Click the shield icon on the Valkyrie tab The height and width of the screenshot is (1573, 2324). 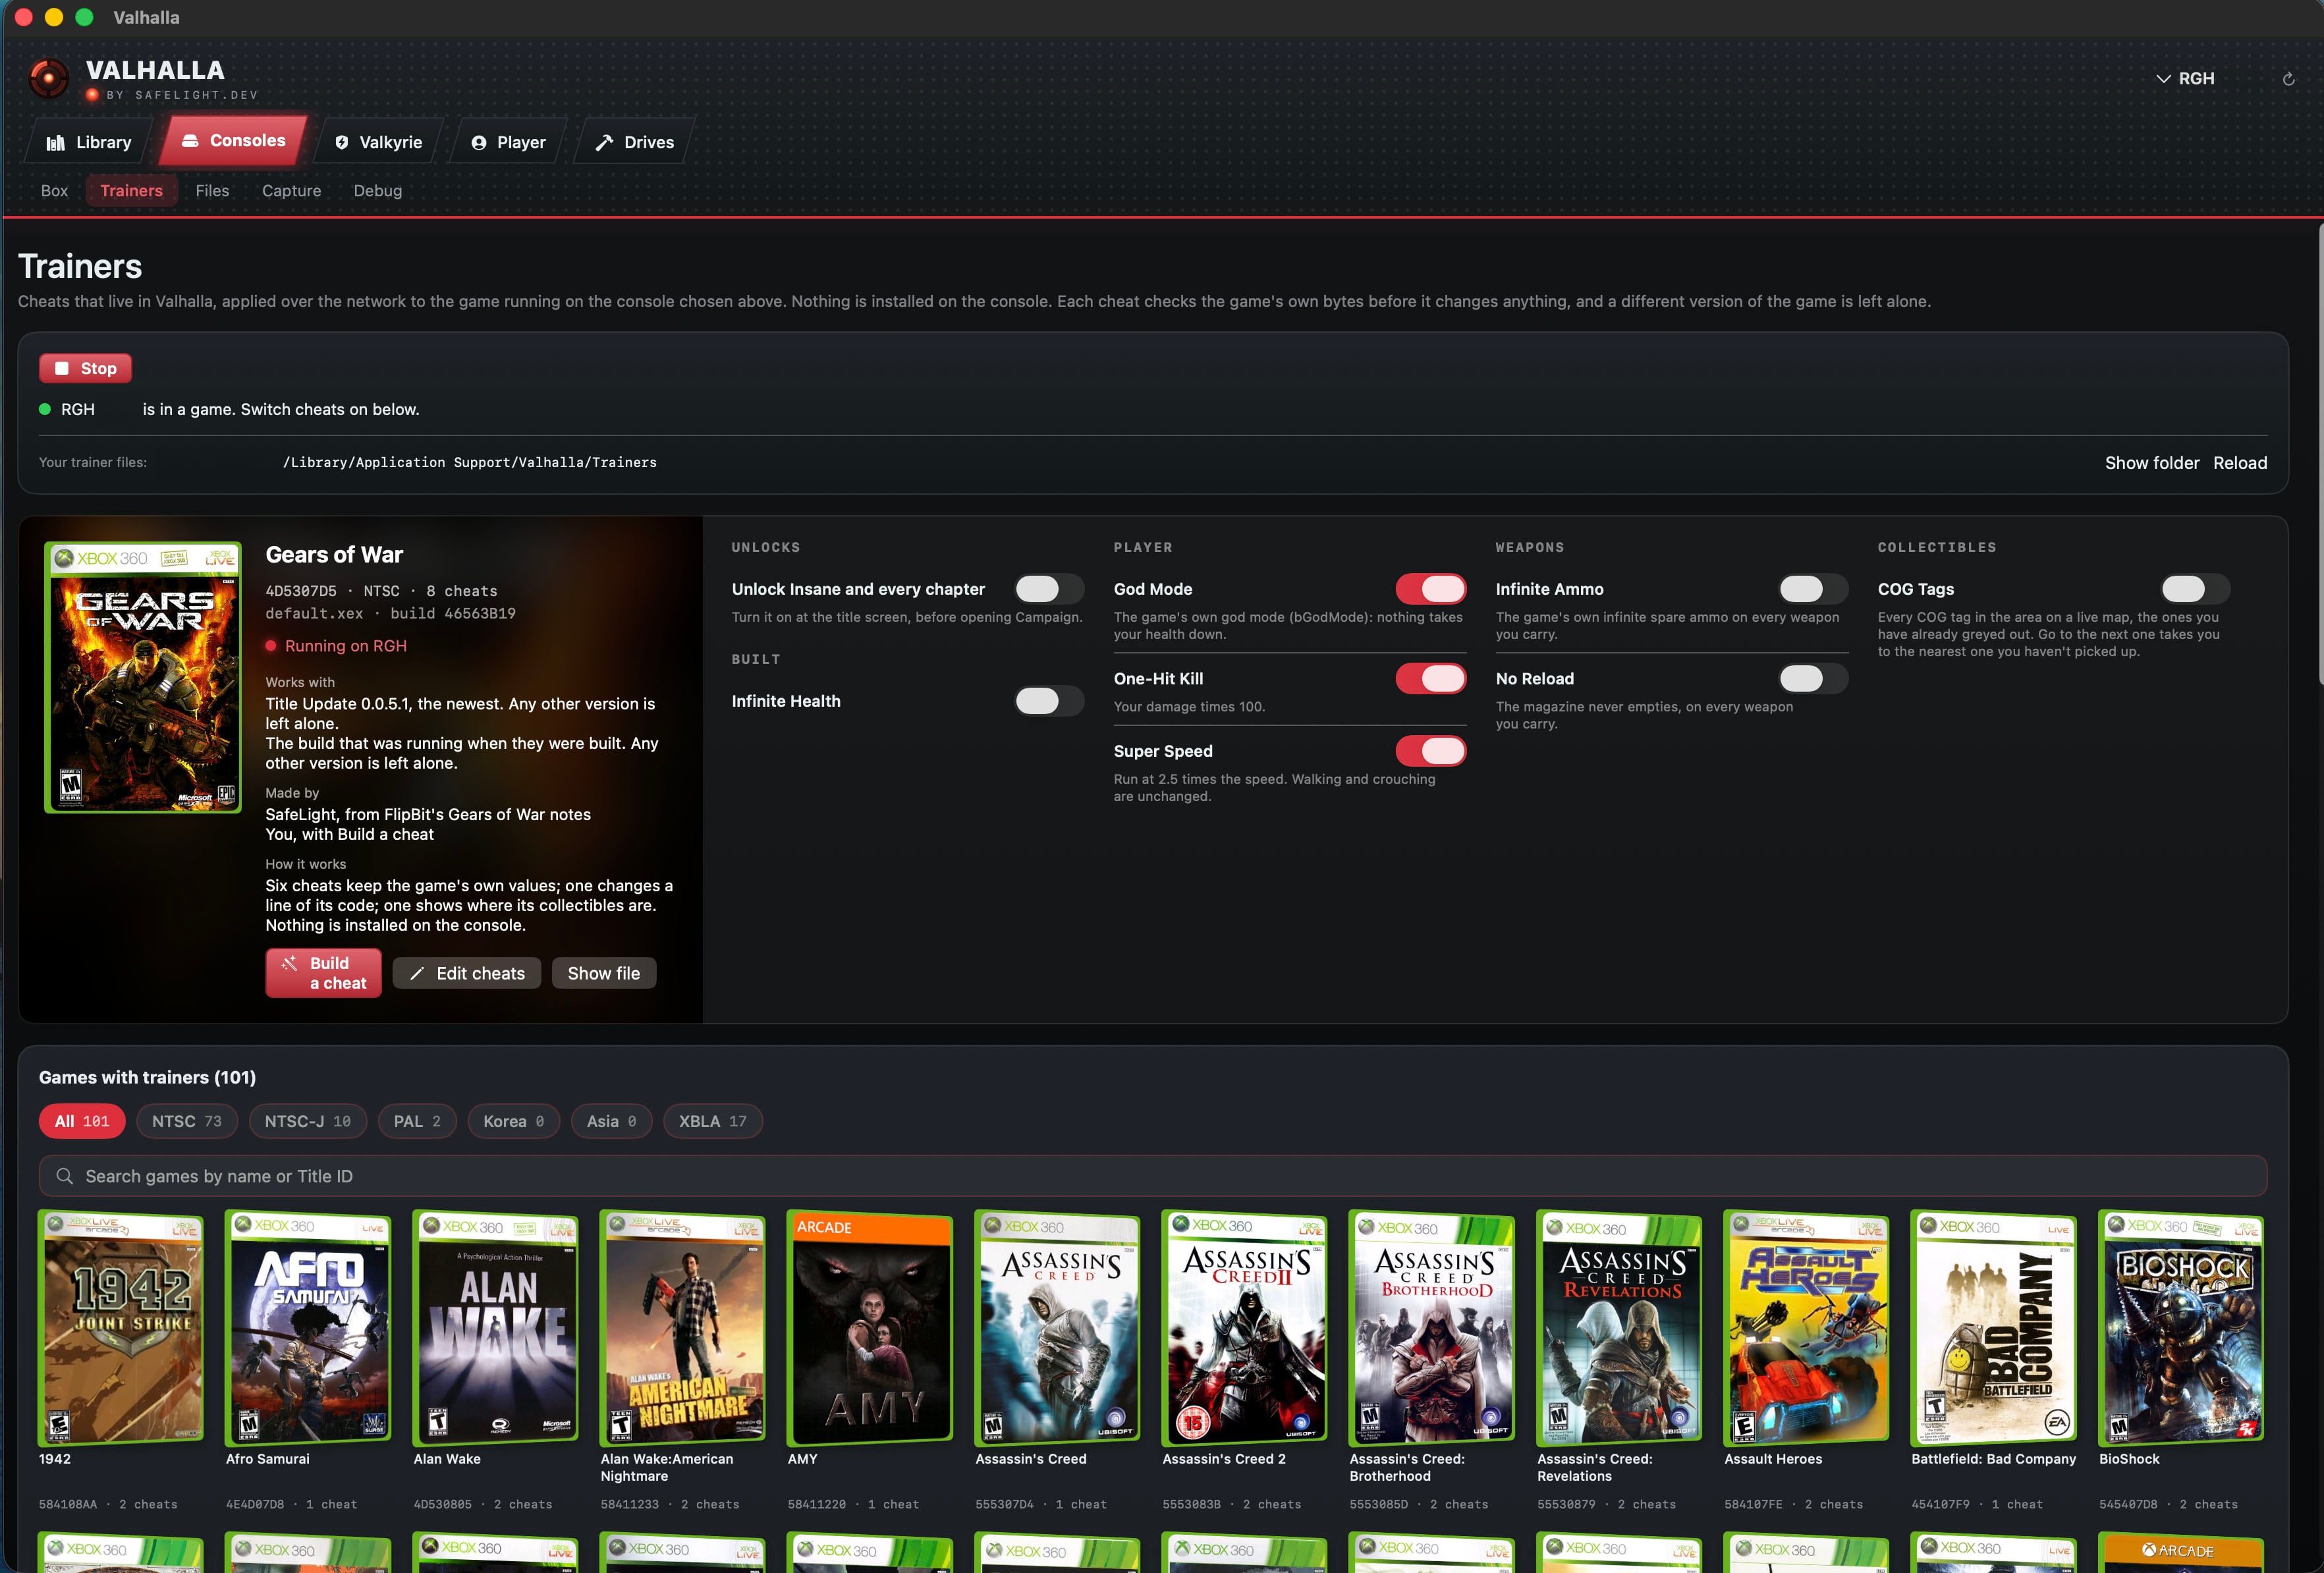[342, 143]
